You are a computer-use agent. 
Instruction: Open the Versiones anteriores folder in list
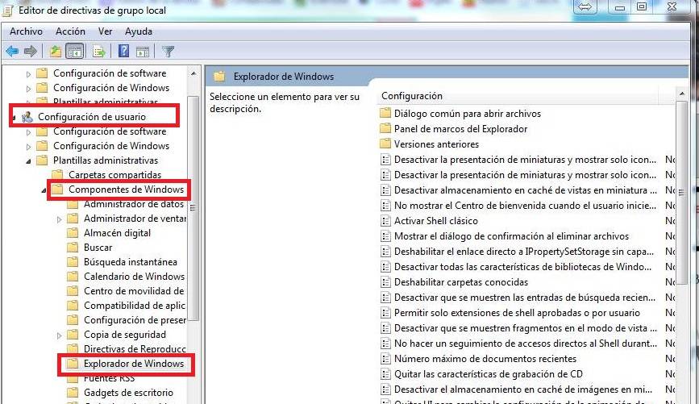(x=435, y=144)
